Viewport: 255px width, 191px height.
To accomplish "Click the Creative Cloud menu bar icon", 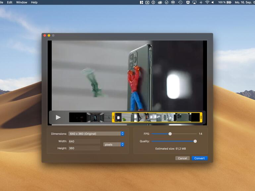I will click(160, 2).
